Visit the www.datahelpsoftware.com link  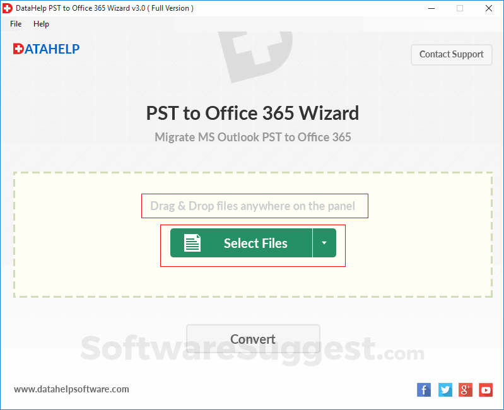[71, 389]
